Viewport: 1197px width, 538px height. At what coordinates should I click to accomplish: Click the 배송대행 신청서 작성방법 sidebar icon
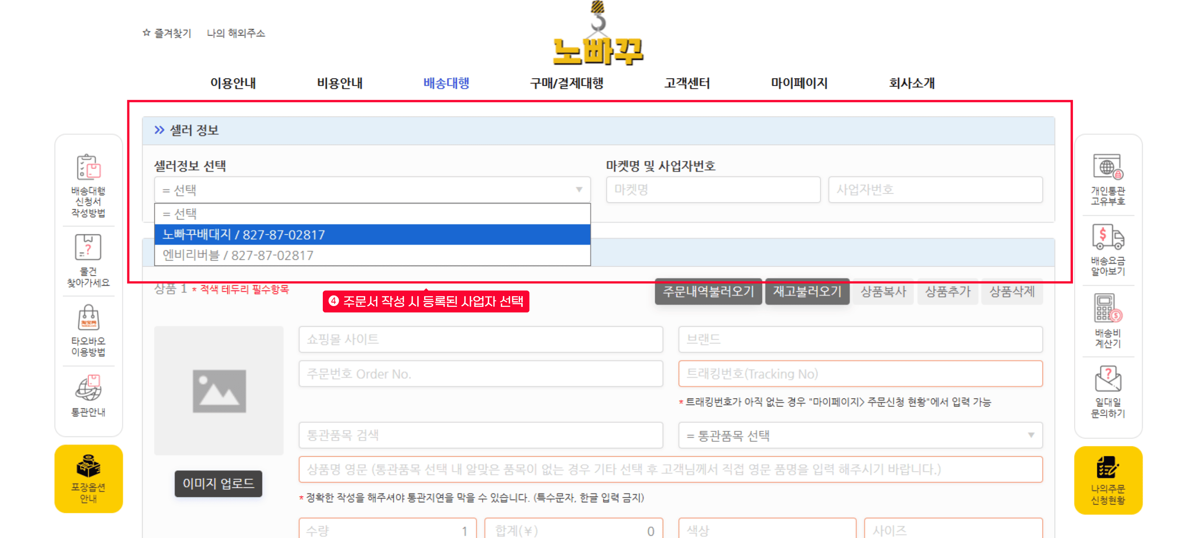88,167
